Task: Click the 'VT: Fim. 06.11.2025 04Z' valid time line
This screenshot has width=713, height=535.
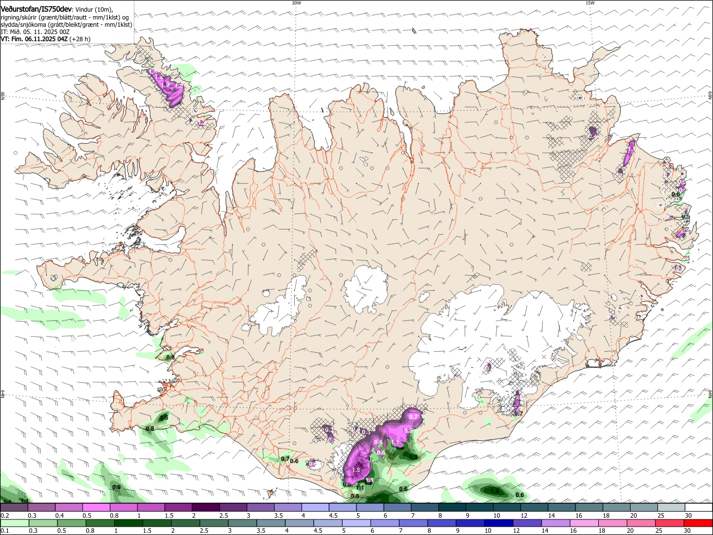Action: pyautogui.click(x=35, y=39)
